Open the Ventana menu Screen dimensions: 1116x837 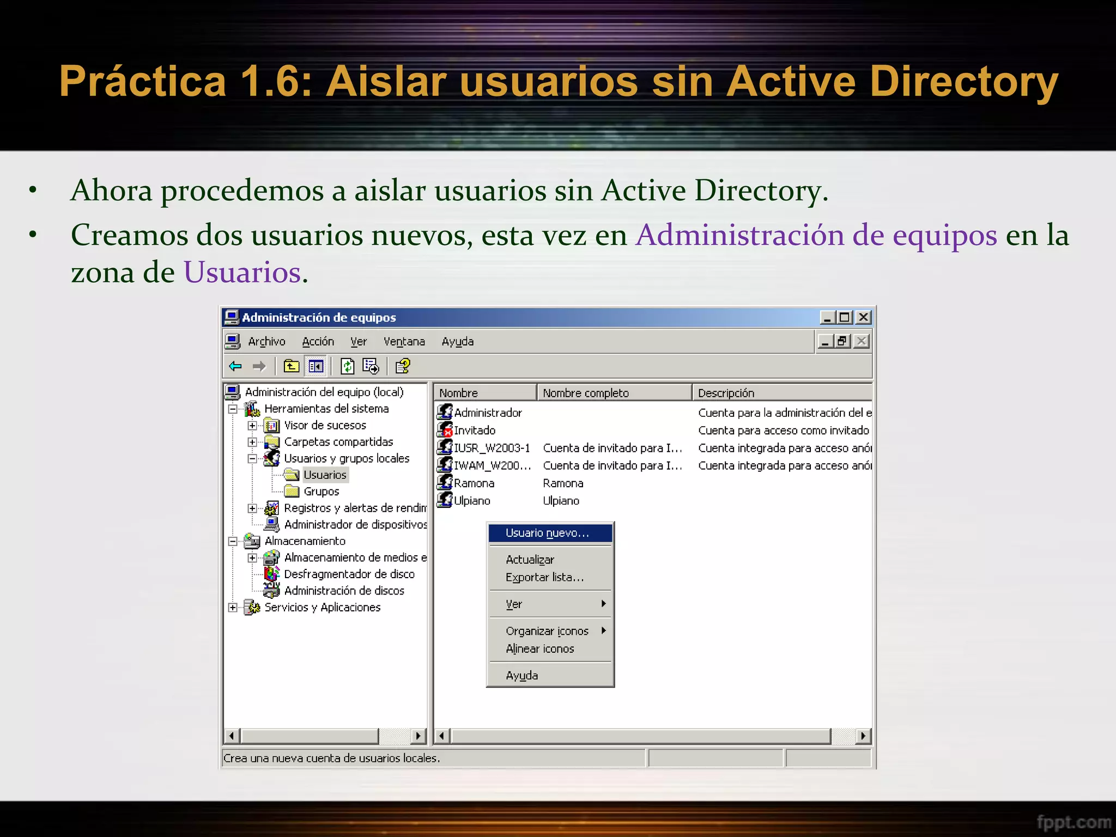[404, 341]
